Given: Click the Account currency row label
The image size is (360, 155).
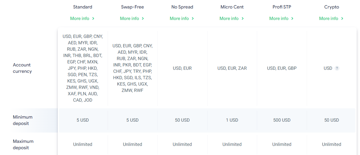Looking at the screenshot, I should point(22,68).
